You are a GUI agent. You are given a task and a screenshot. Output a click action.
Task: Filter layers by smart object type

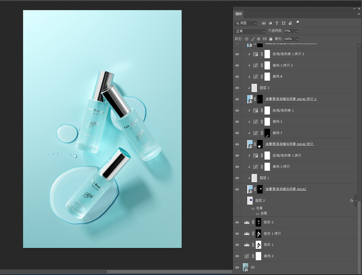[290, 23]
